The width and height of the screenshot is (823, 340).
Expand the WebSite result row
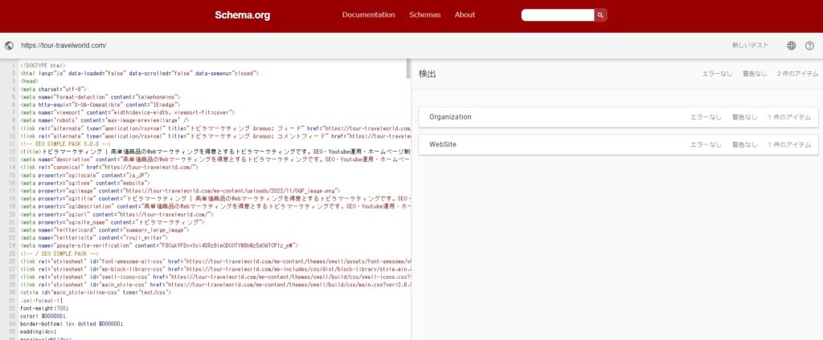pyautogui.click(x=443, y=144)
